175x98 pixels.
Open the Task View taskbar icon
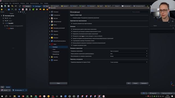click(10, 96)
